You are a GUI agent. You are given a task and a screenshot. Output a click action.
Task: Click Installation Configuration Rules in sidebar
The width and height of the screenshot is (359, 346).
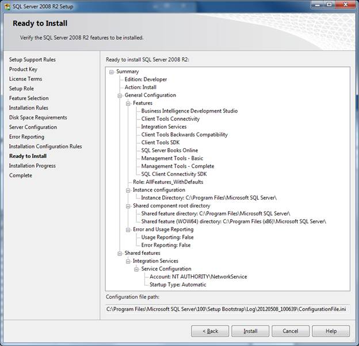click(45, 146)
